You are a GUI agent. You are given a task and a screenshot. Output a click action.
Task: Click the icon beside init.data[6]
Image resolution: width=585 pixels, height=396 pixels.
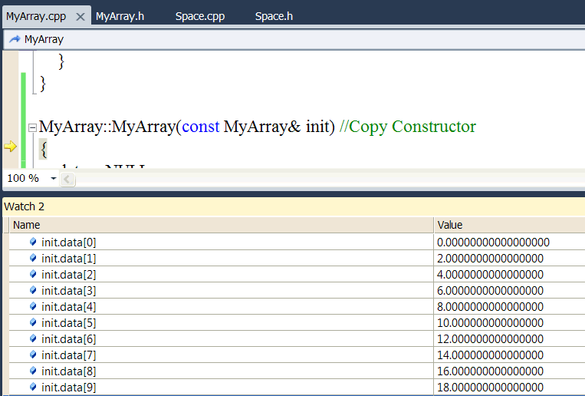pyautogui.click(x=33, y=338)
